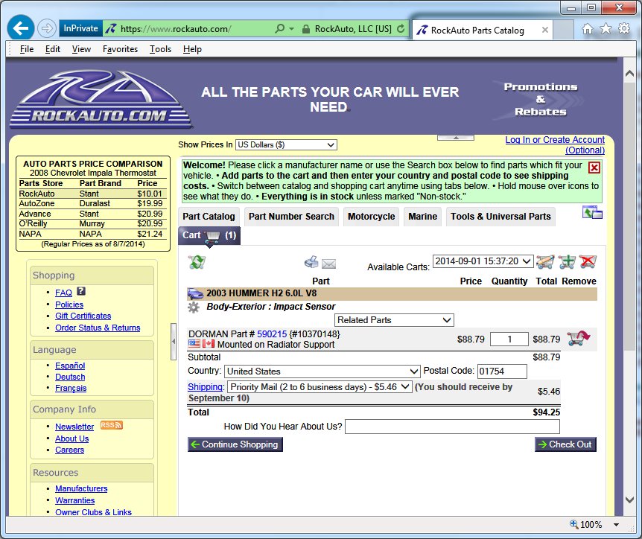
Task: Click the rename cart pencil icon
Action: click(545, 261)
